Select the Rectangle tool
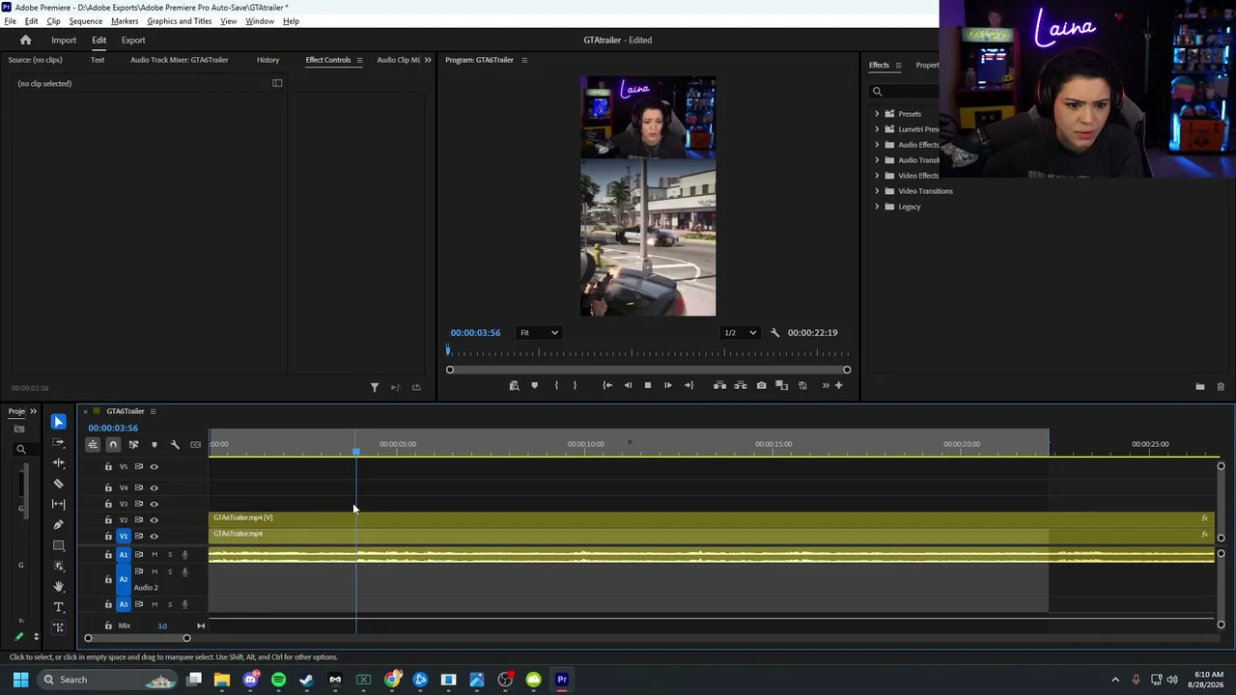The width and height of the screenshot is (1236, 695). (x=58, y=545)
